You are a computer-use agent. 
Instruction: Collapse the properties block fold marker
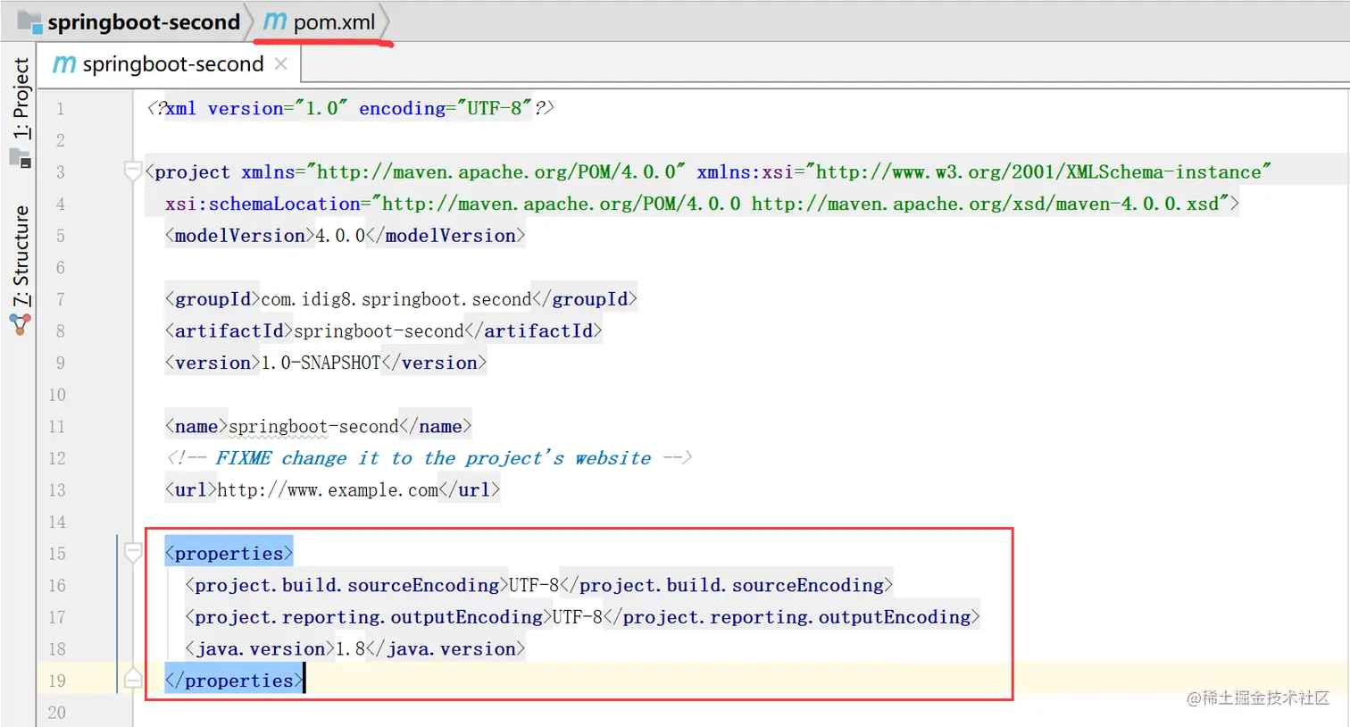tap(132, 553)
